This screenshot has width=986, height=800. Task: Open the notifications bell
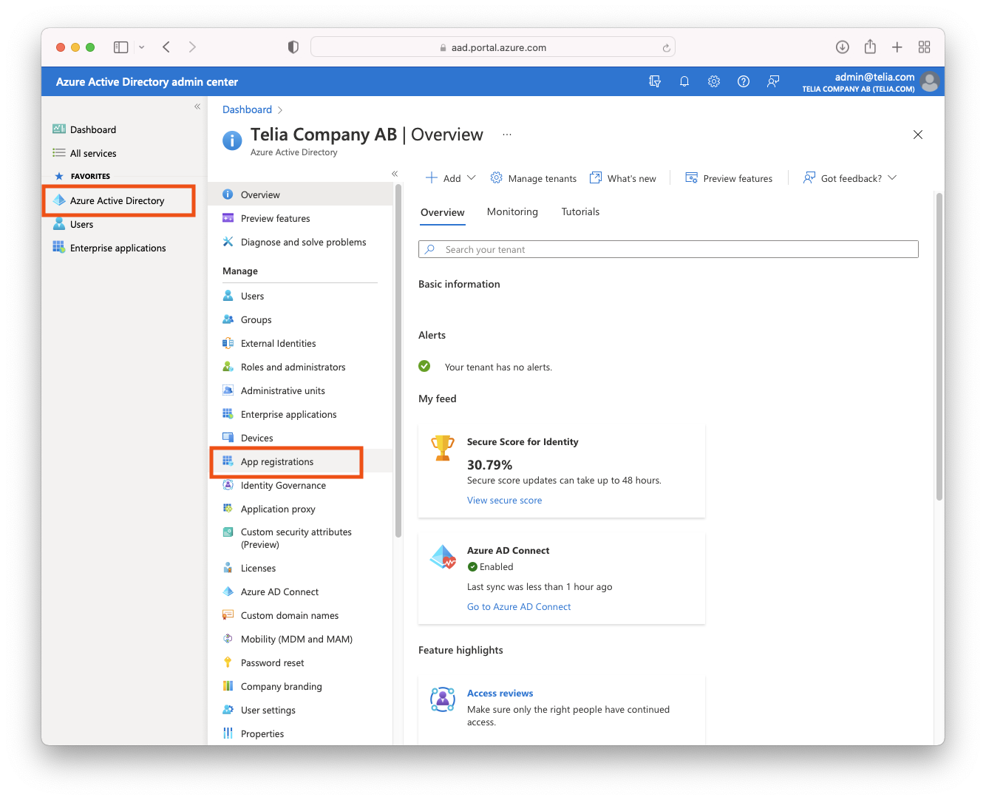(684, 81)
